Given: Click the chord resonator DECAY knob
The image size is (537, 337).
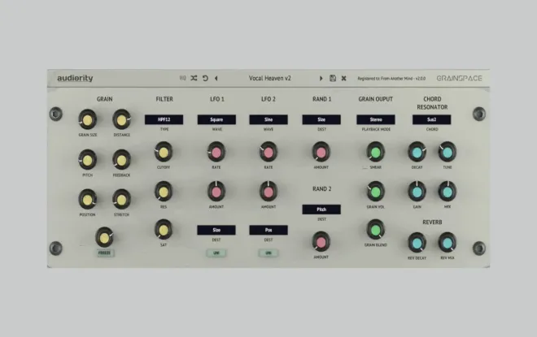Looking at the screenshot, I should [417, 152].
